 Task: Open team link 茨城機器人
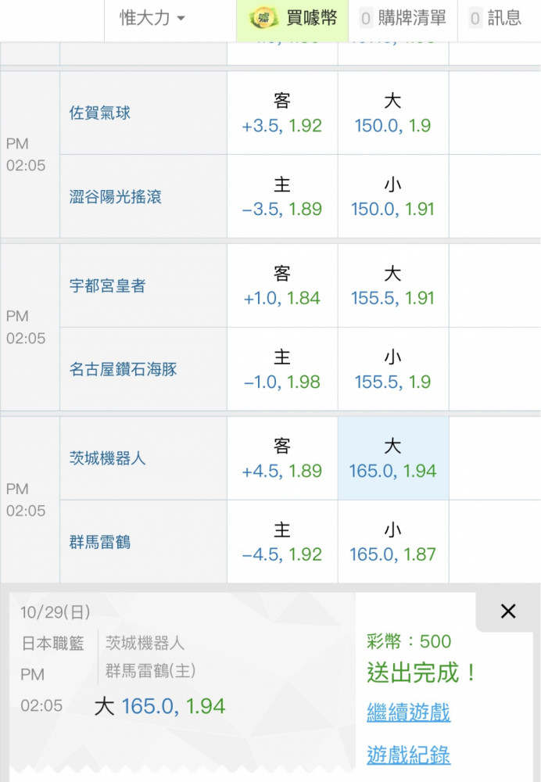click(x=107, y=457)
